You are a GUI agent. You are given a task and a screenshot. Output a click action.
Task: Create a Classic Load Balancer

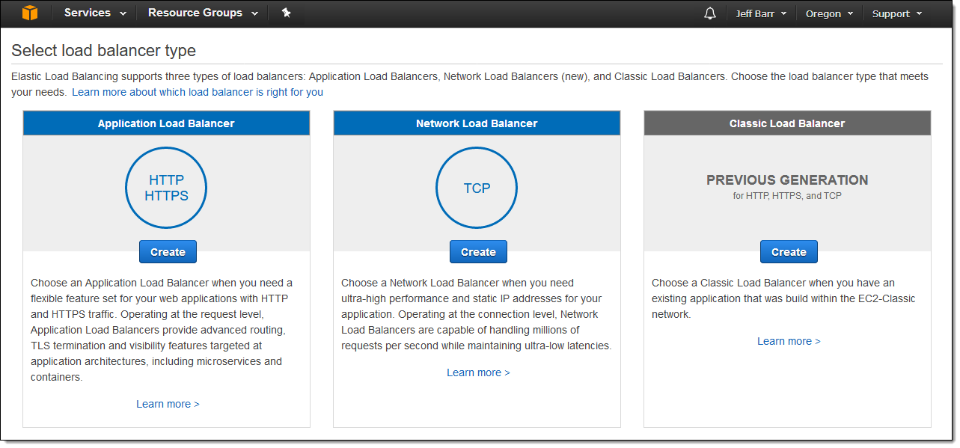788,251
